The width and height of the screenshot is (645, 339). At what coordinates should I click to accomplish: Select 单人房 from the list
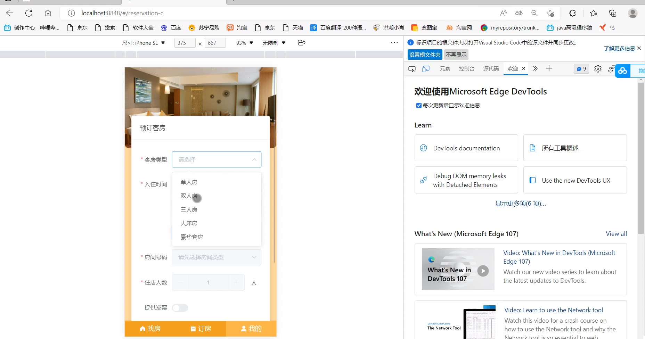(x=217, y=182)
